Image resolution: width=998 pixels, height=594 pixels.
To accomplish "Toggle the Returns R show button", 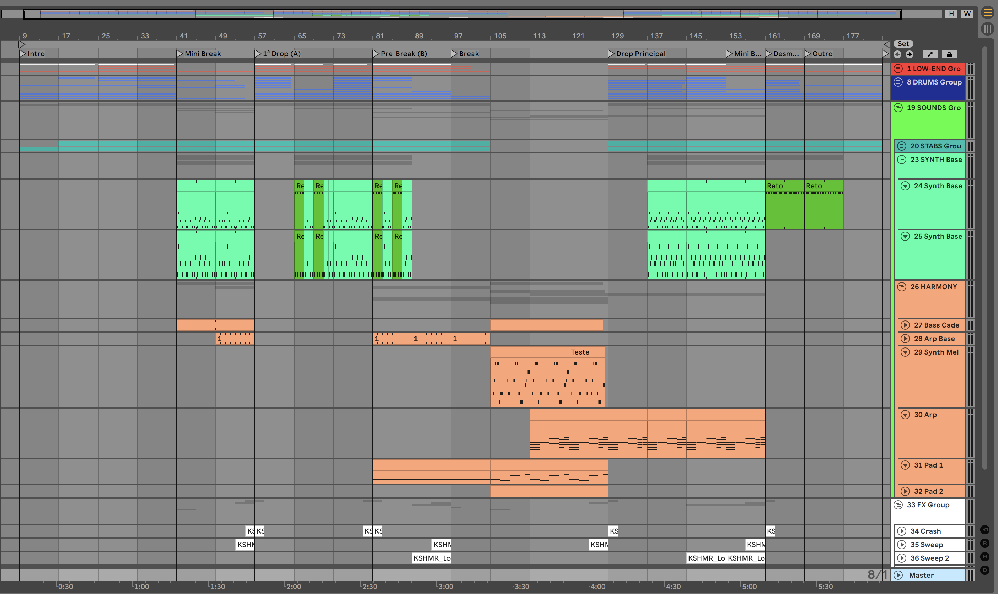I will click(x=985, y=543).
